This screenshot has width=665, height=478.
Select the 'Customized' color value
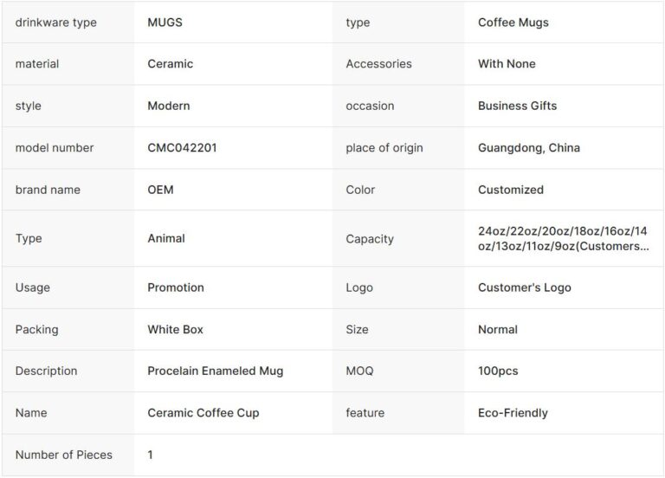pos(511,190)
